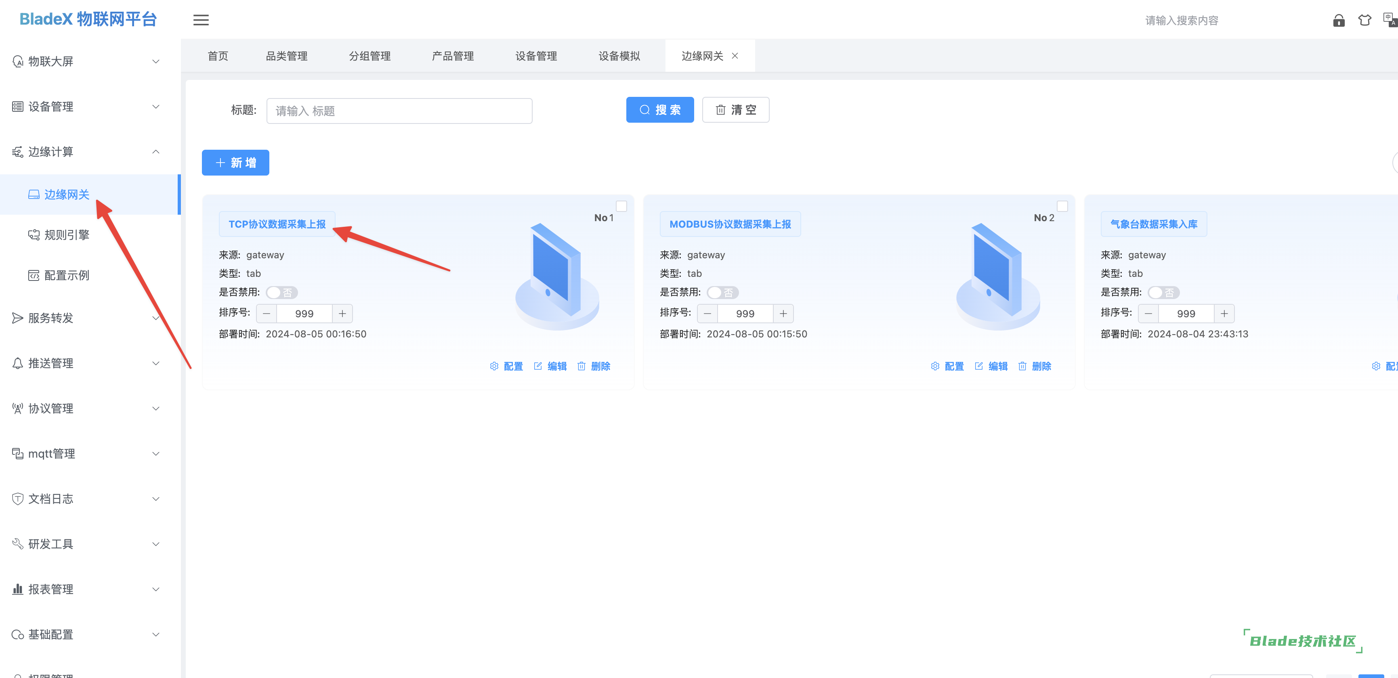Switch to the 品类管理 tab
1398x678 pixels.
pos(287,56)
